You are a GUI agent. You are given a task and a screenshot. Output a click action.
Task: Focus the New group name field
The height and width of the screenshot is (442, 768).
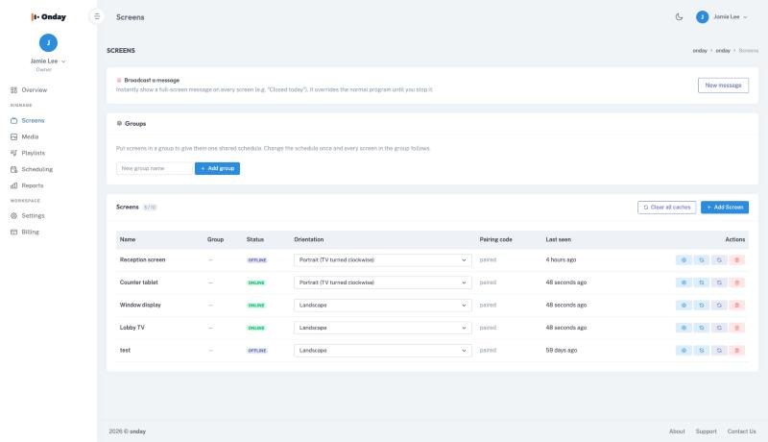(155, 168)
